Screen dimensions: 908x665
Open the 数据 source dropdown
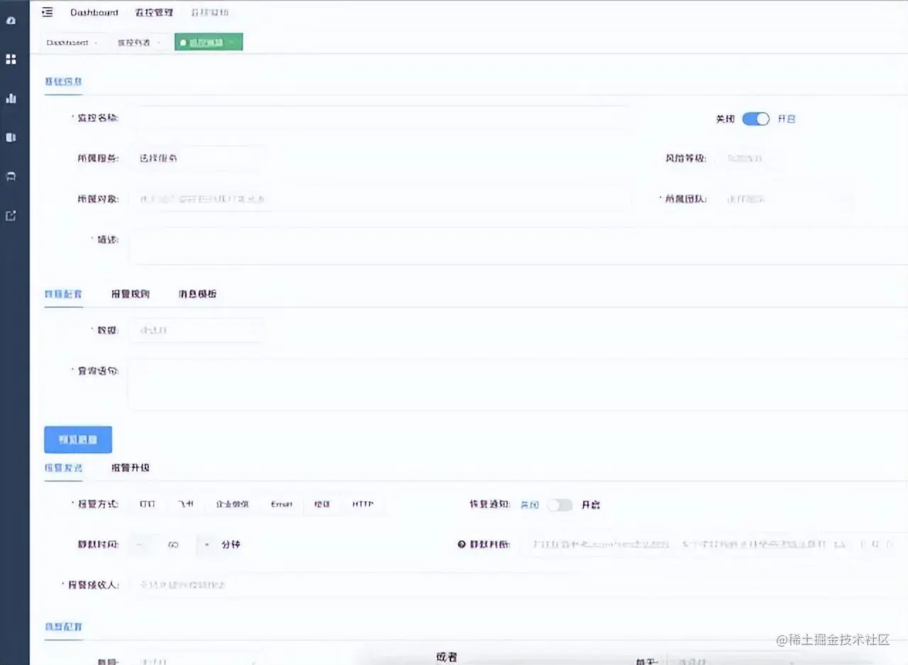(x=196, y=330)
